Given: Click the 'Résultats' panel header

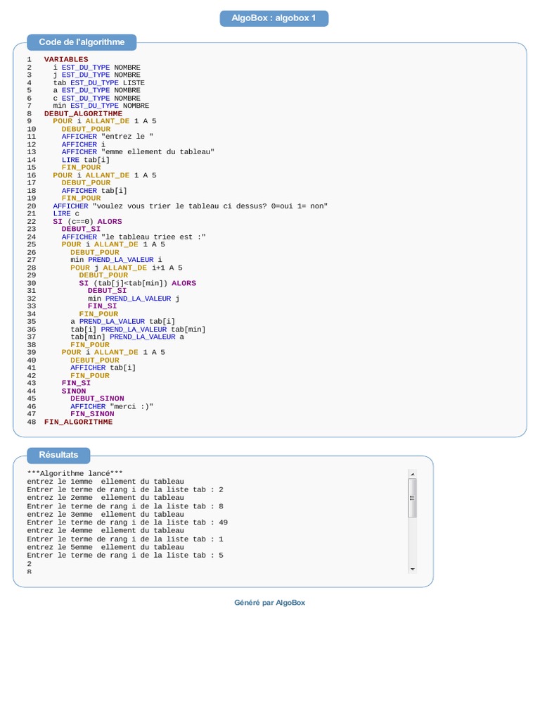Looking at the screenshot, I should [58, 456].
